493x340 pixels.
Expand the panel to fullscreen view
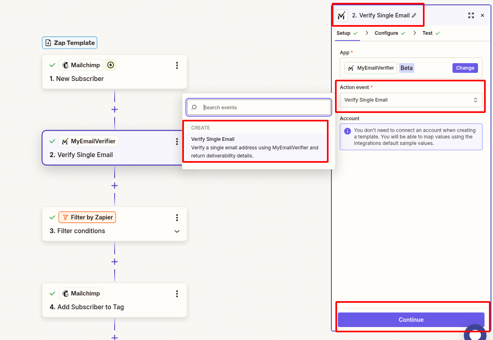tap(471, 15)
